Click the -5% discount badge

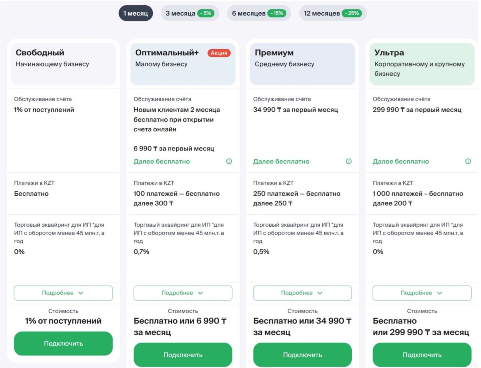(x=205, y=13)
